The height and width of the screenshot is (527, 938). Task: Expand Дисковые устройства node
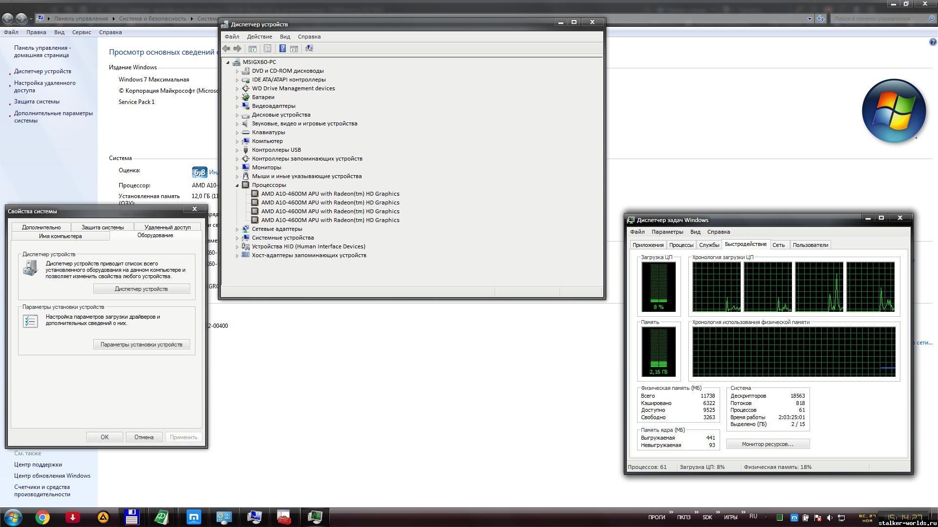pyautogui.click(x=237, y=115)
